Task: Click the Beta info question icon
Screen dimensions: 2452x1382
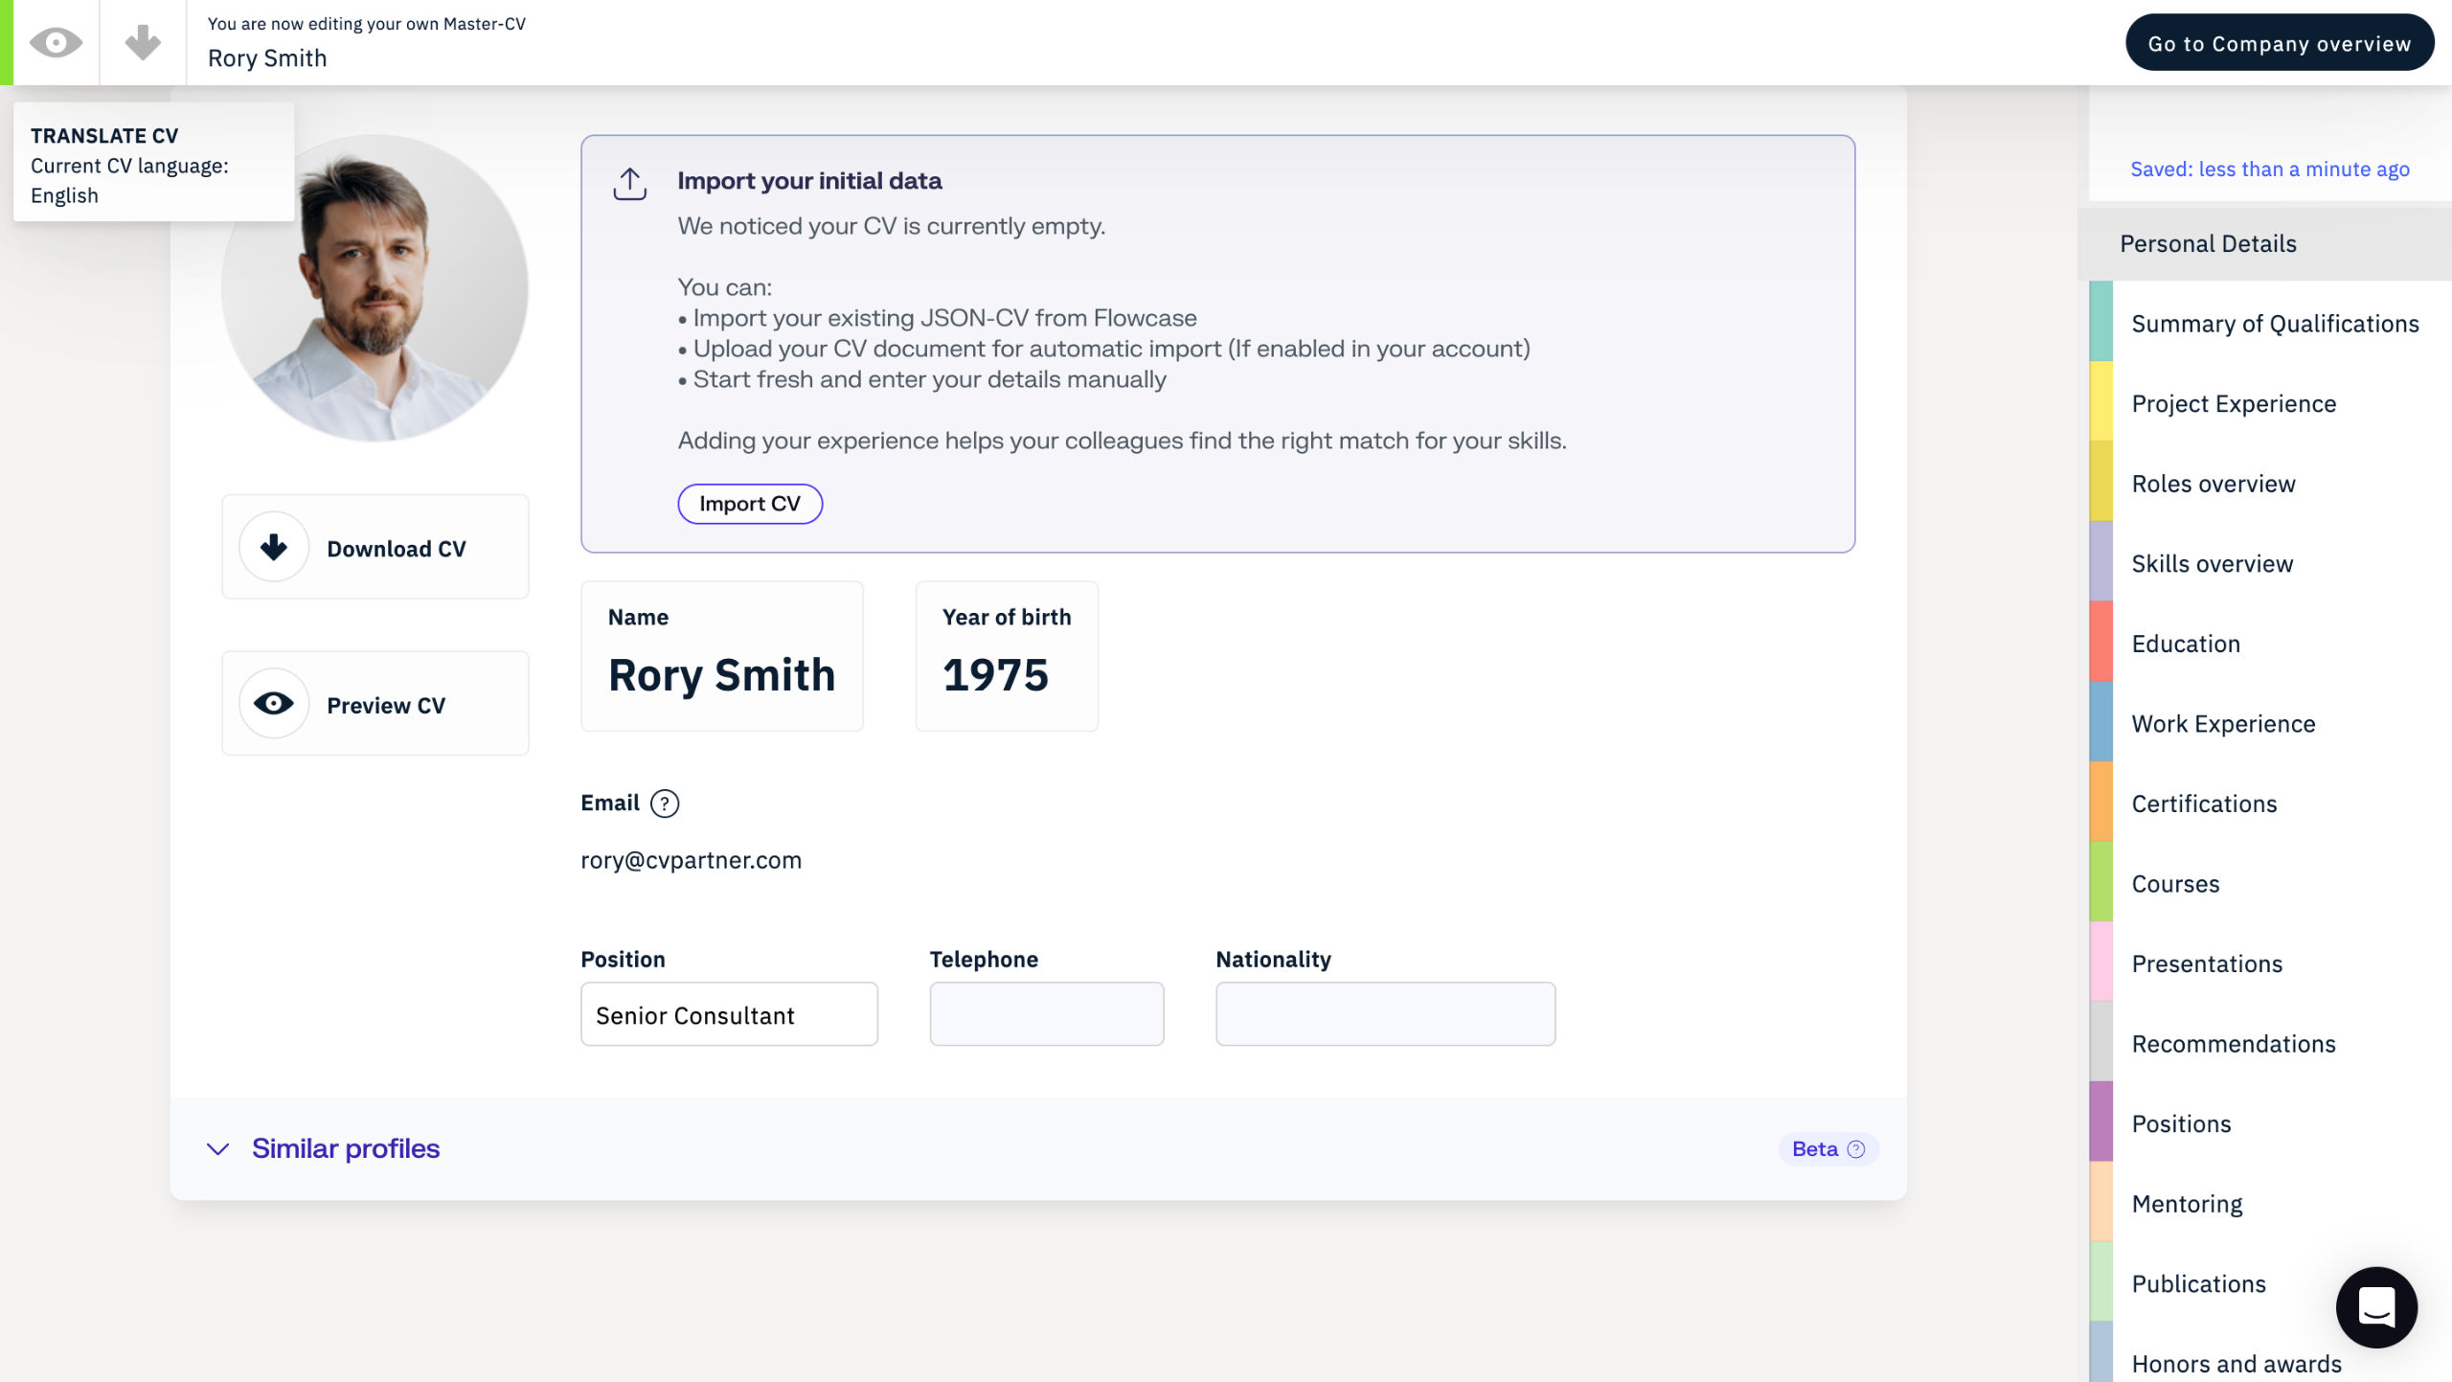Action: (1855, 1149)
